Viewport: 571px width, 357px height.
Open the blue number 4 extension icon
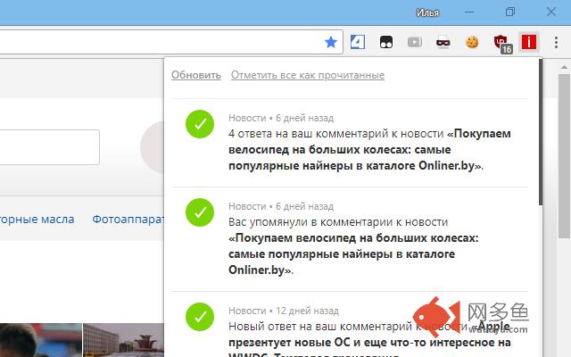(358, 42)
